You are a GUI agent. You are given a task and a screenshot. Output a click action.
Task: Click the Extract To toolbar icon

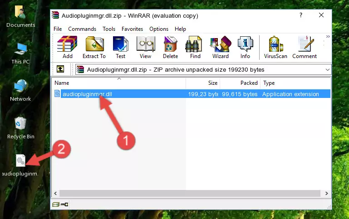[94, 47]
